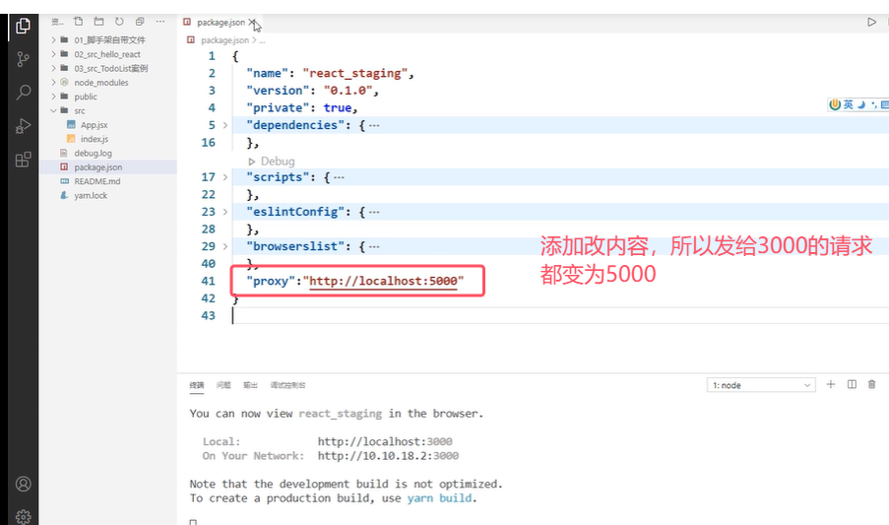Collapse the src folder
Viewport: 889px width, 525px height.
(x=53, y=110)
